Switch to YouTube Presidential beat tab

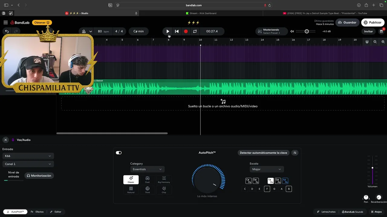[x=325, y=13]
